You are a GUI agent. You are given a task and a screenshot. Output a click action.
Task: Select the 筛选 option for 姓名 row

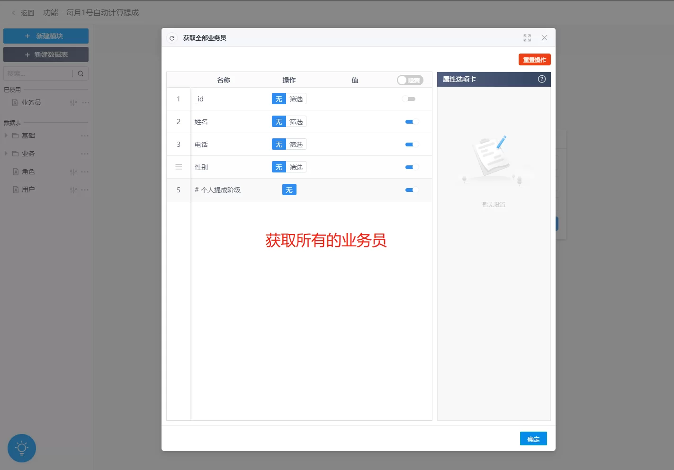296,122
